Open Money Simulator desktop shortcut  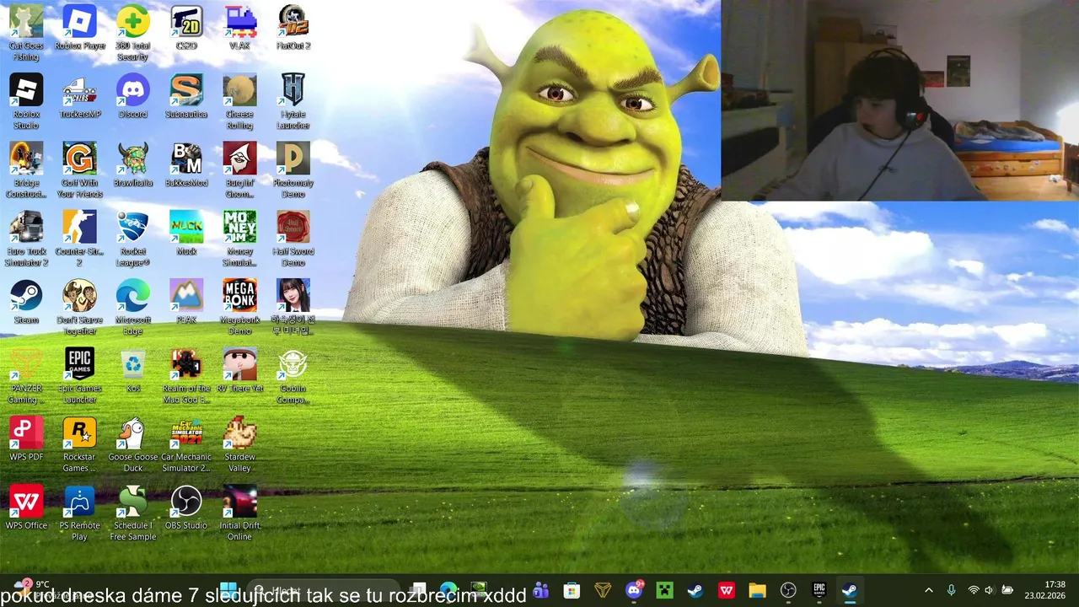tap(239, 239)
